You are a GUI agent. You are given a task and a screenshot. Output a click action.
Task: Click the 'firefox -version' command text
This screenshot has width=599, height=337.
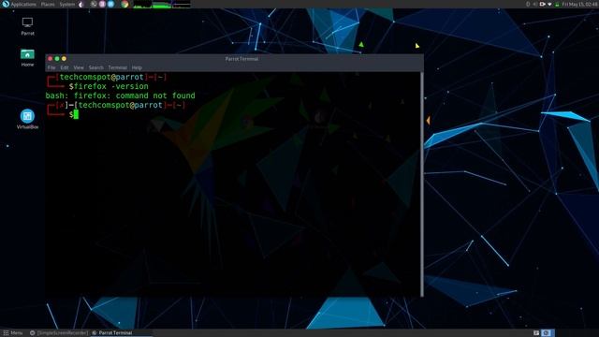[x=111, y=86]
